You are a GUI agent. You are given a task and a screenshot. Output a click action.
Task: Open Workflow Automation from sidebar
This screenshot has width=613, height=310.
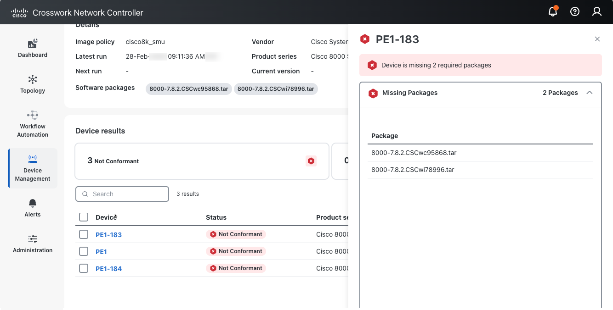tap(33, 124)
